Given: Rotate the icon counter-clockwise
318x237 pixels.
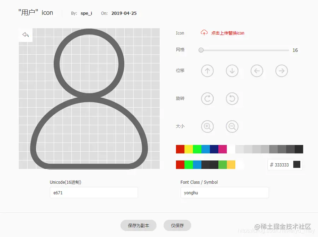Looking at the screenshot, I should [x=232, y=99].
